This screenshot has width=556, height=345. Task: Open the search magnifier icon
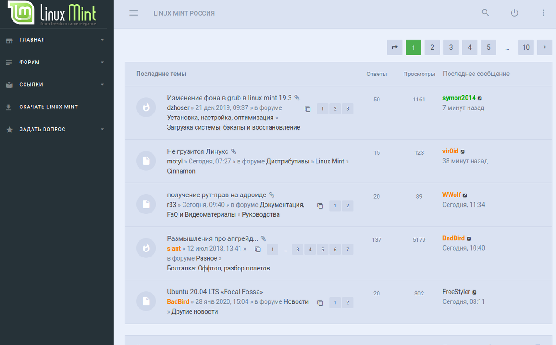pyautogui.click(x=486, y=13)
